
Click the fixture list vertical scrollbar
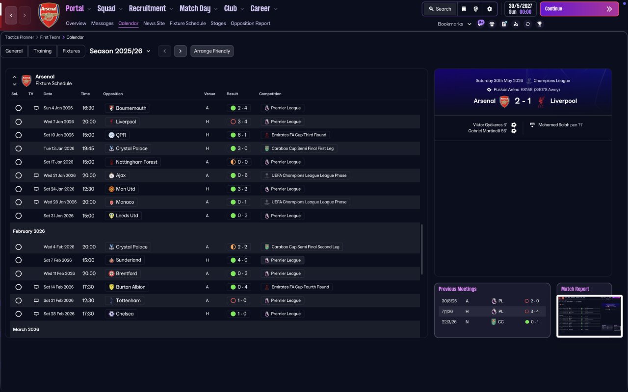click(x=422, y=249)
